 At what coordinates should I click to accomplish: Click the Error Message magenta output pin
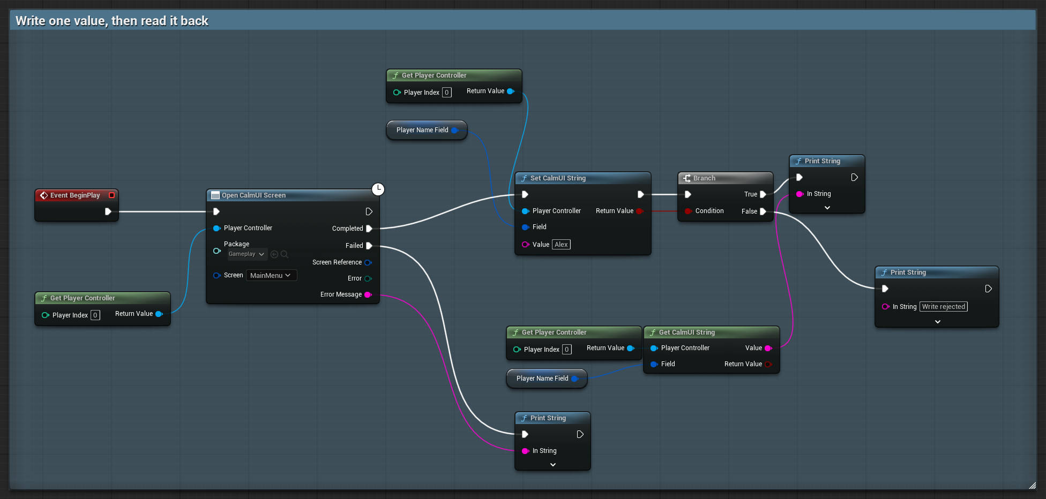coord(368,294)
